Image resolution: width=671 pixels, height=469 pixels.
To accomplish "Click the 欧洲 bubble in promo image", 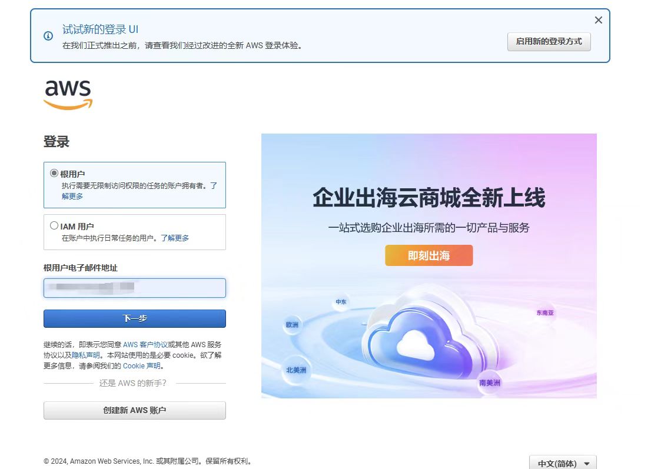I will tap(293, 325).
